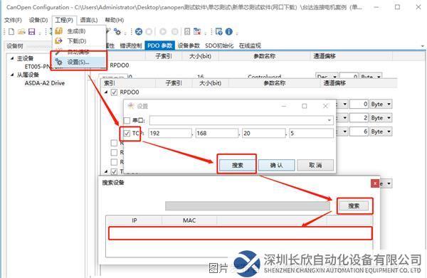Click the pencil icon of 自动偏移

click(x=58, y=52)
